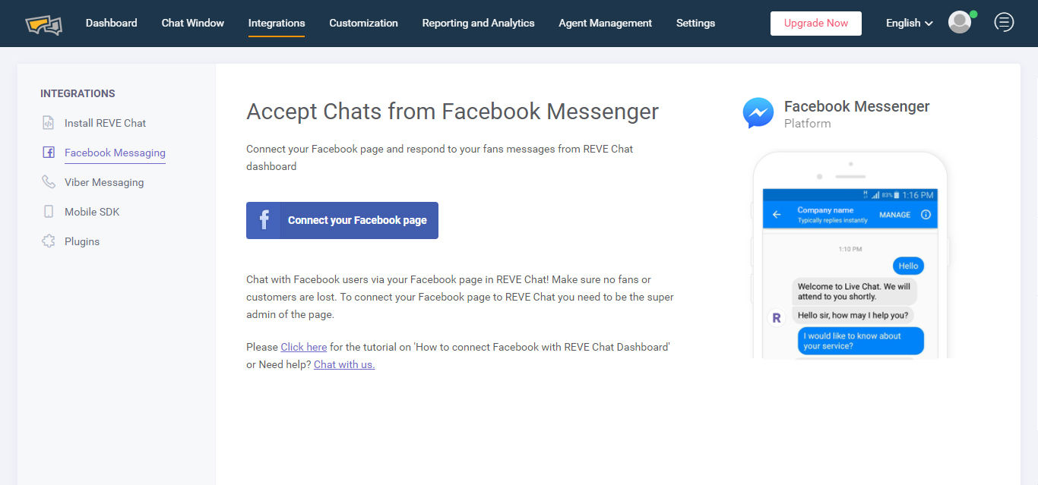This screenshot has width=1038, height=485.
Task: Open the Settings menu item
Action: pos(695,23)
